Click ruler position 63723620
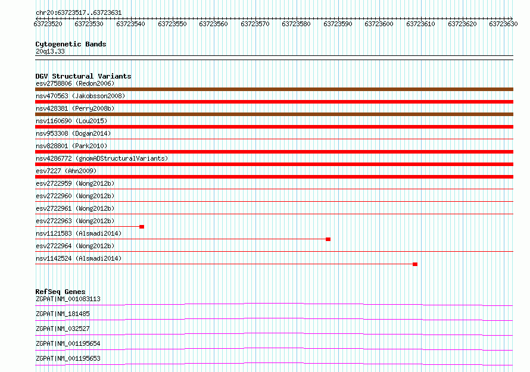 pyautogui.click(x=462, y=24)
